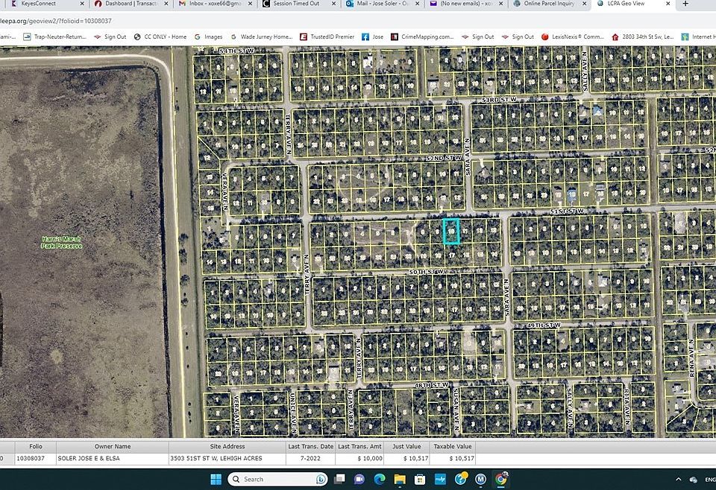Viewport: 716px width, 490px height.
Task: Click the Folio column header
Action: (36, 447)
